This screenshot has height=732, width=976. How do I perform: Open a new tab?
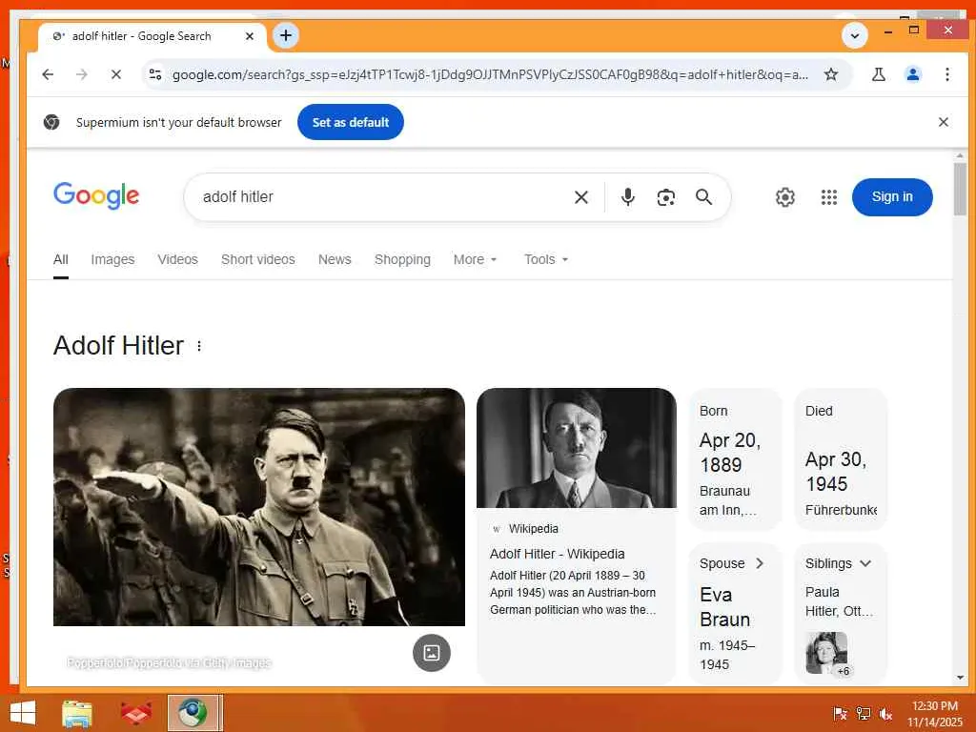click(286, 35)
